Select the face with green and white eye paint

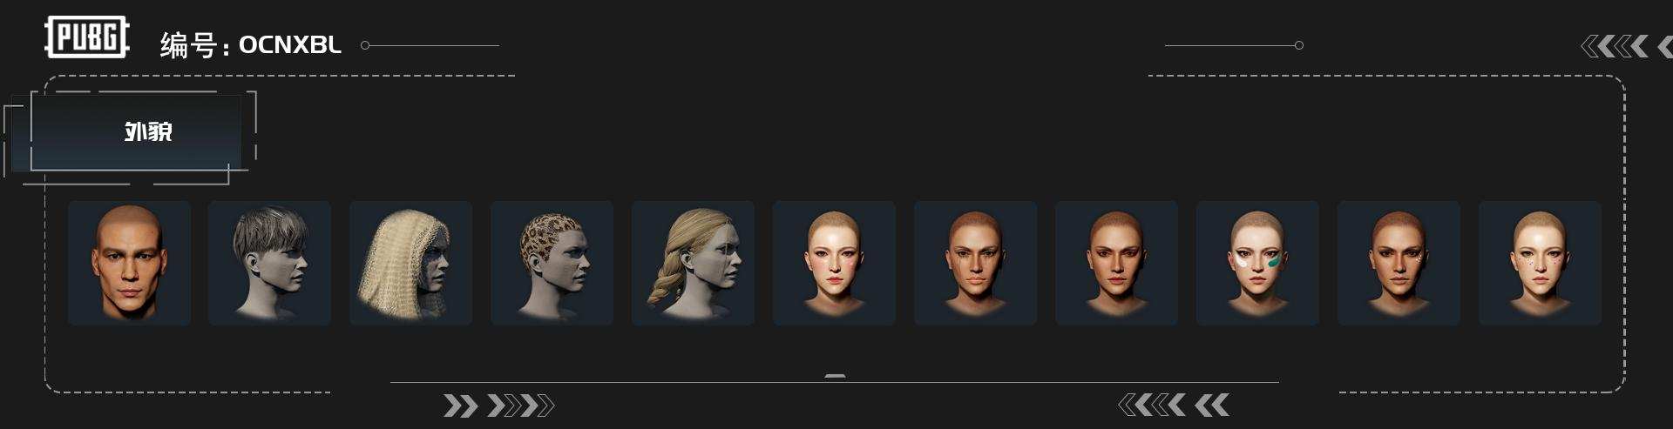coord(1257,263)
